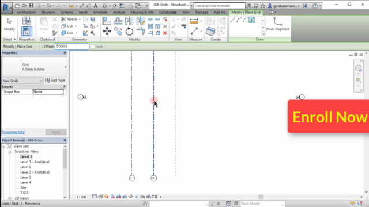
Task: Click the Scale tool icon
Action: coord(157,26)
